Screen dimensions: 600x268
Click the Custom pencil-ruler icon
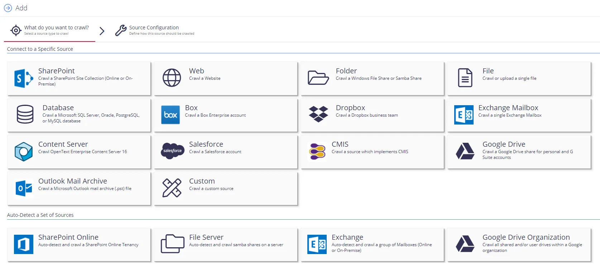click(172, 188)
